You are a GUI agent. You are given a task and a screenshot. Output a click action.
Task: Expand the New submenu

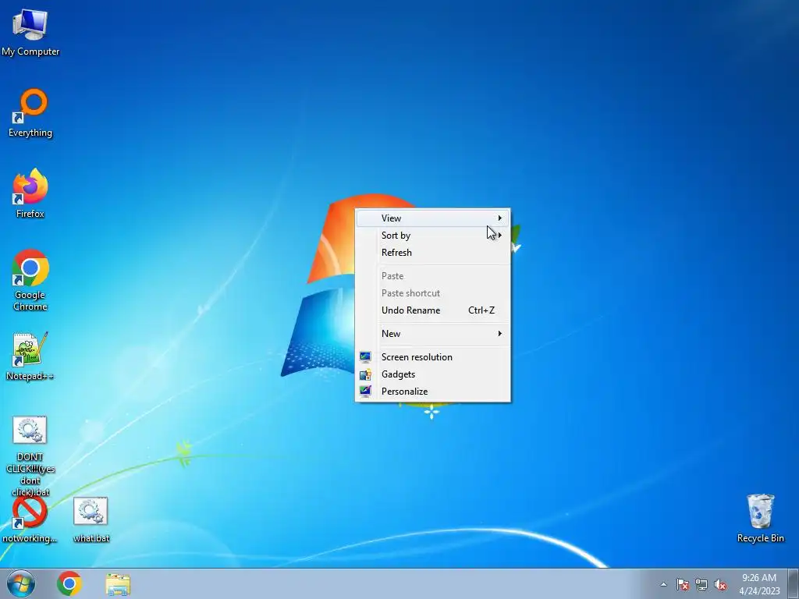[432, 334]
